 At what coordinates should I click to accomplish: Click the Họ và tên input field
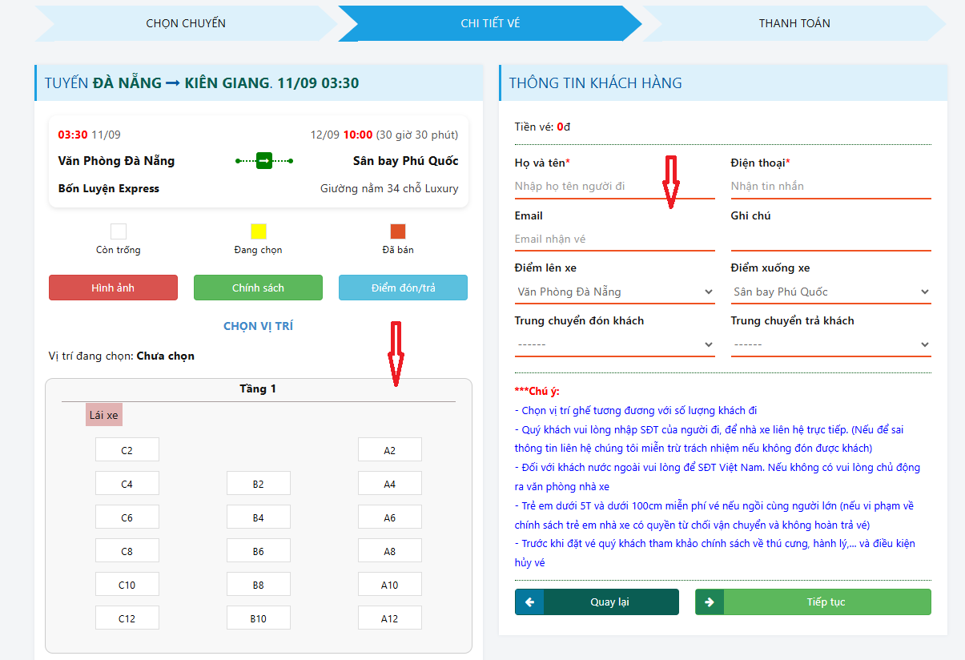(614, 186)
